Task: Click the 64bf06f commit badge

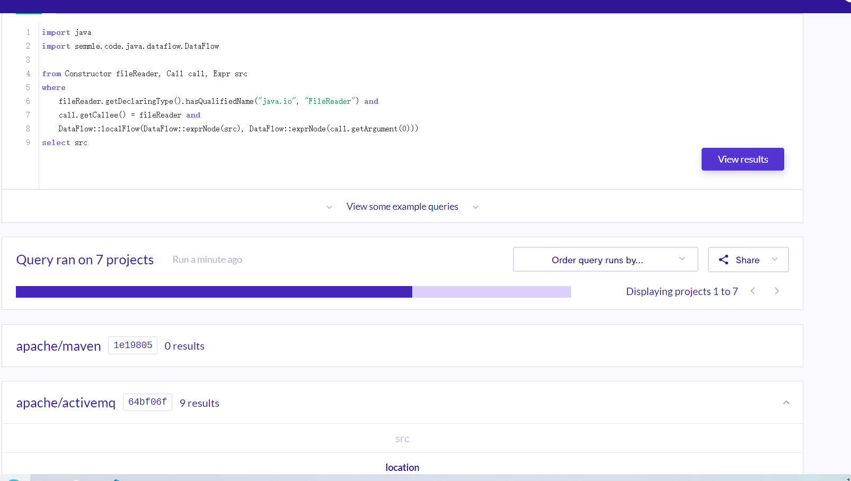Action: (147, 402)
